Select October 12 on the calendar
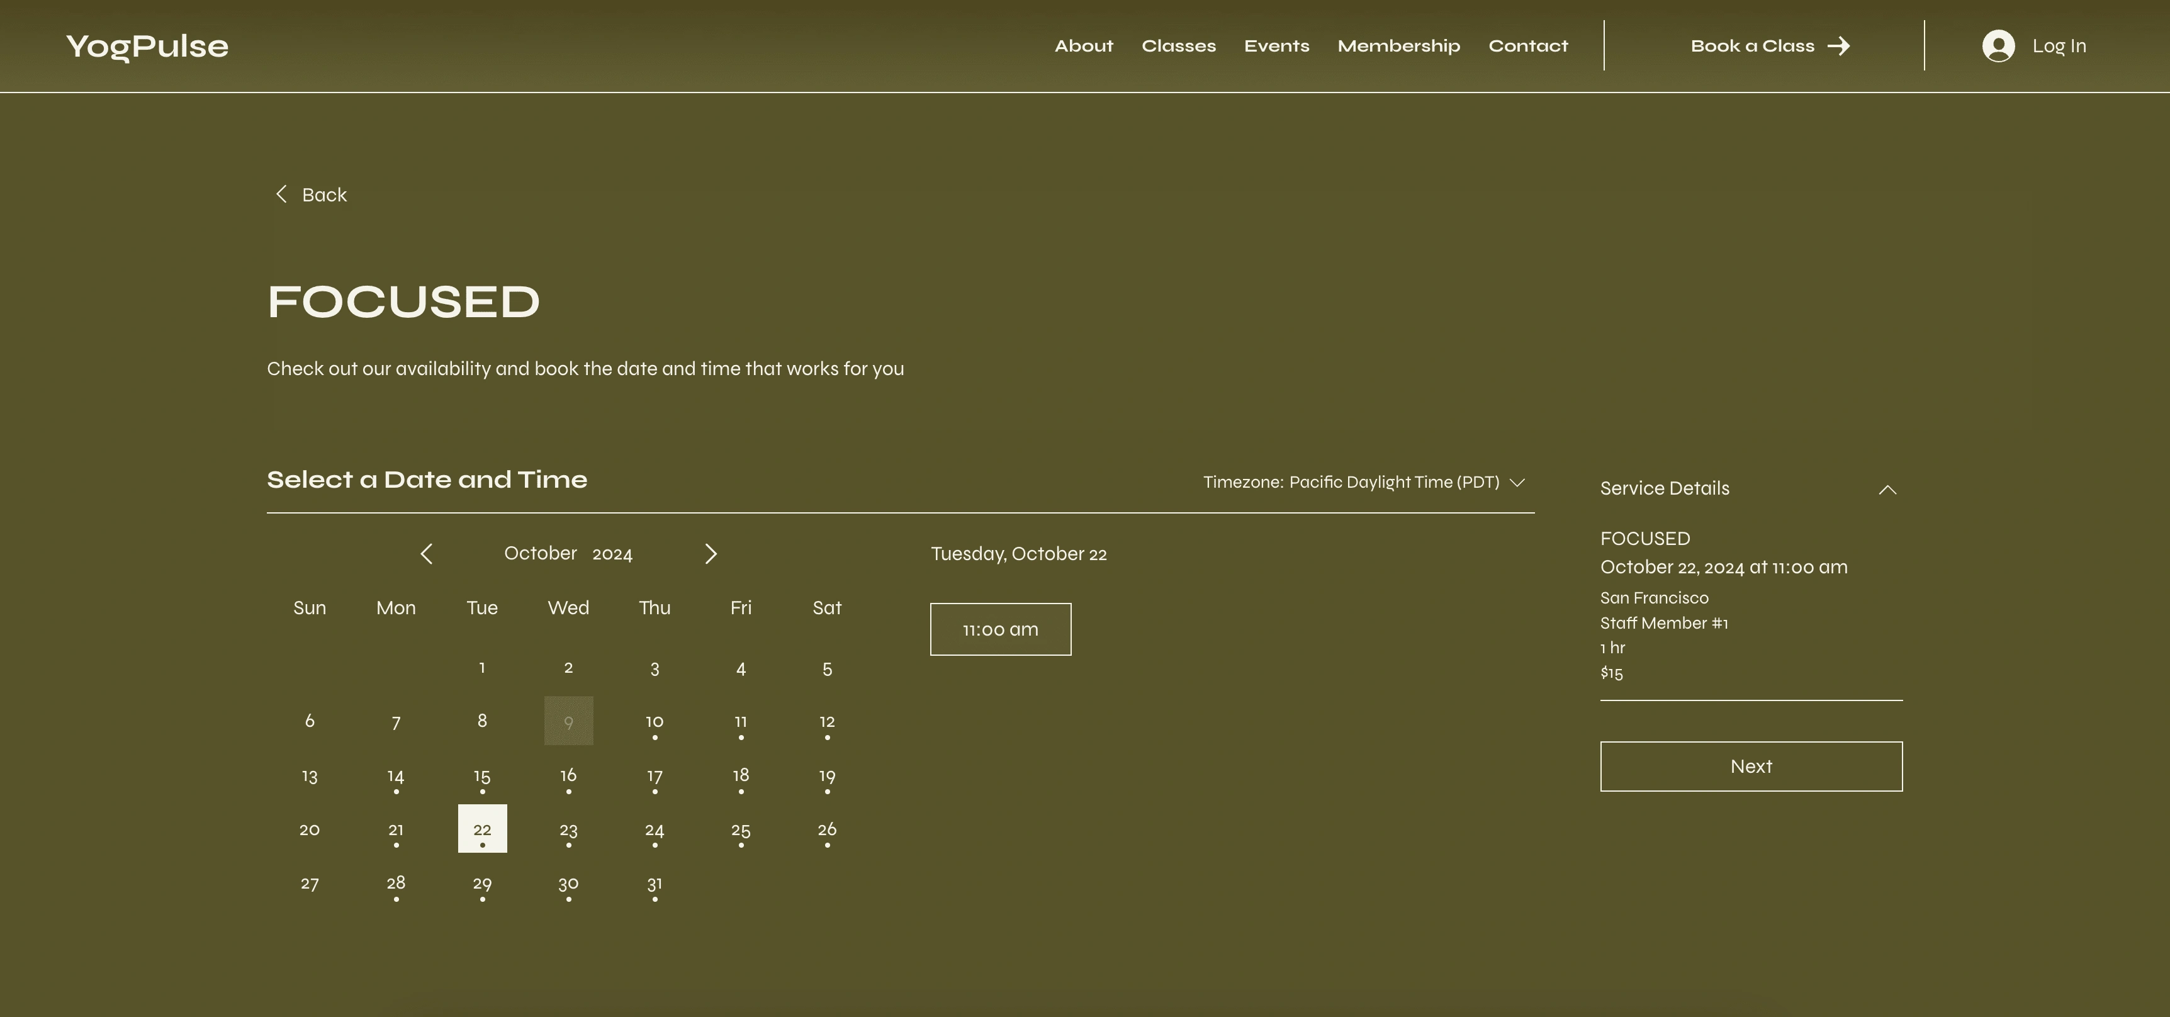 pyautogui.click(x=827, y=722)
